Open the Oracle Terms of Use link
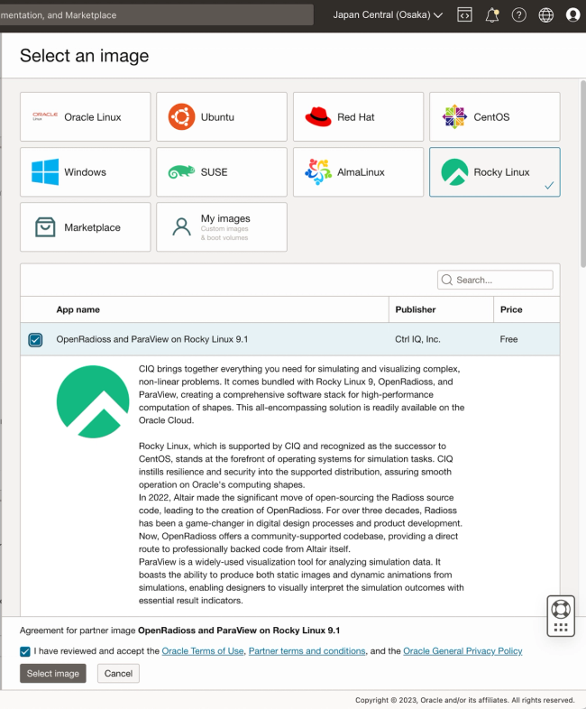This screenshot has height=709, width=586. [203, 651]
